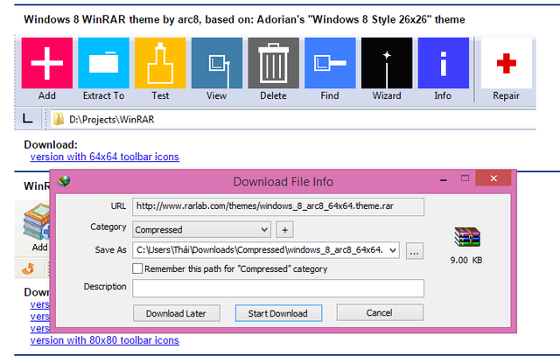Click the Description text field

point(278,289)
